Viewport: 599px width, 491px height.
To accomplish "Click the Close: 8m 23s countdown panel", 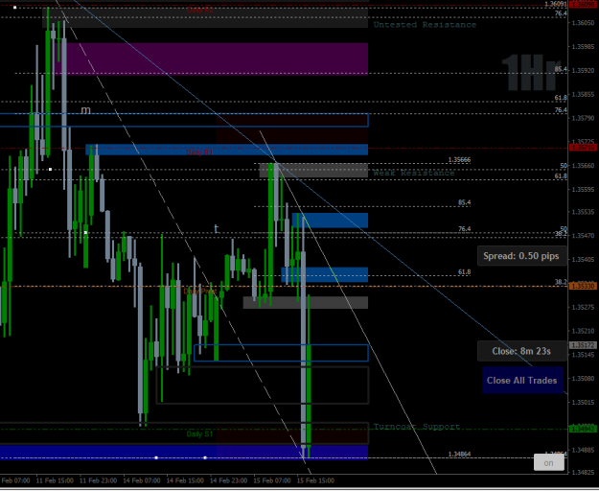I will pos(521,351).
